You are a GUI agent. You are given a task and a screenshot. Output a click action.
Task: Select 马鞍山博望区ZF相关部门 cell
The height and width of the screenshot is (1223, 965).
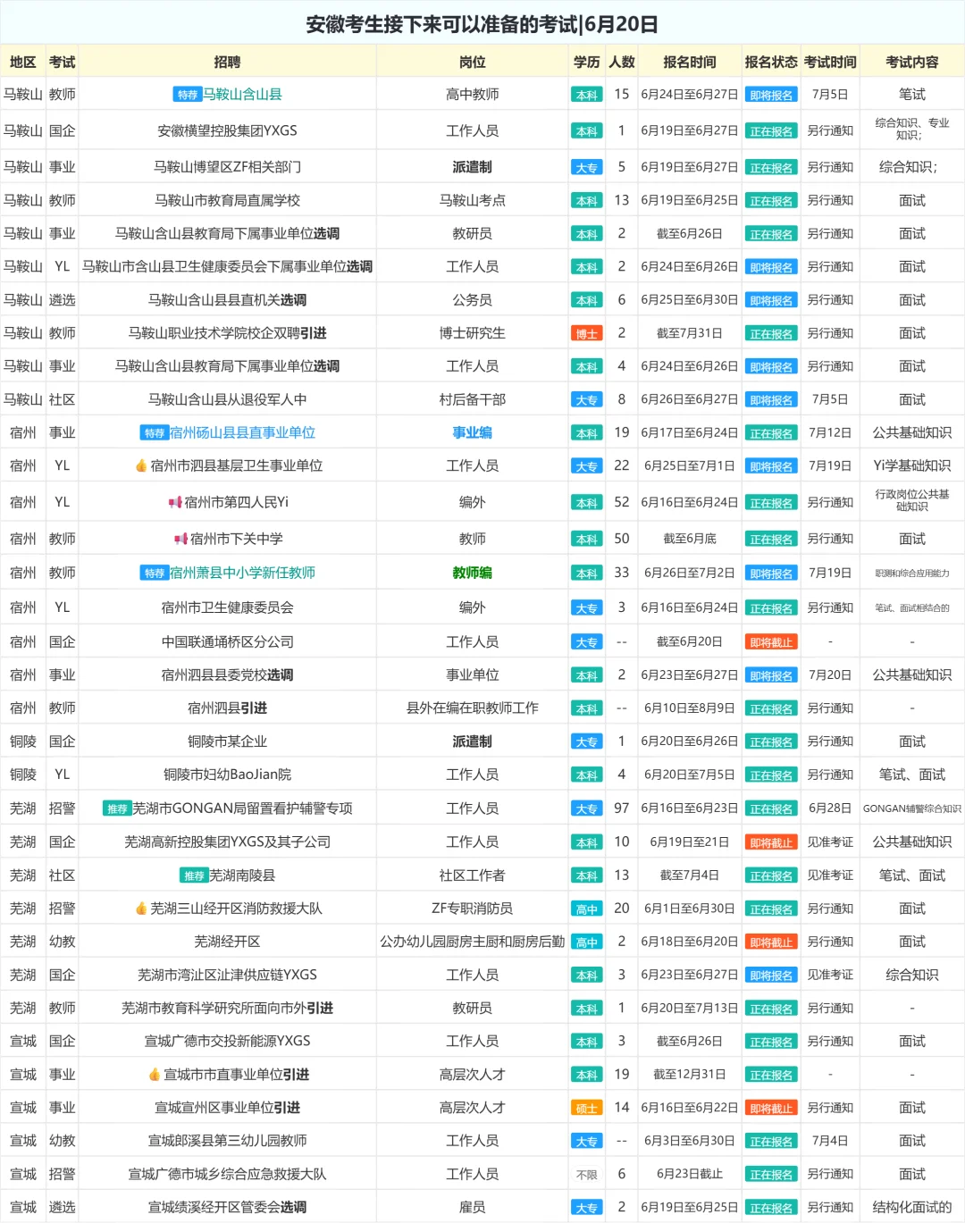[227, 167]
